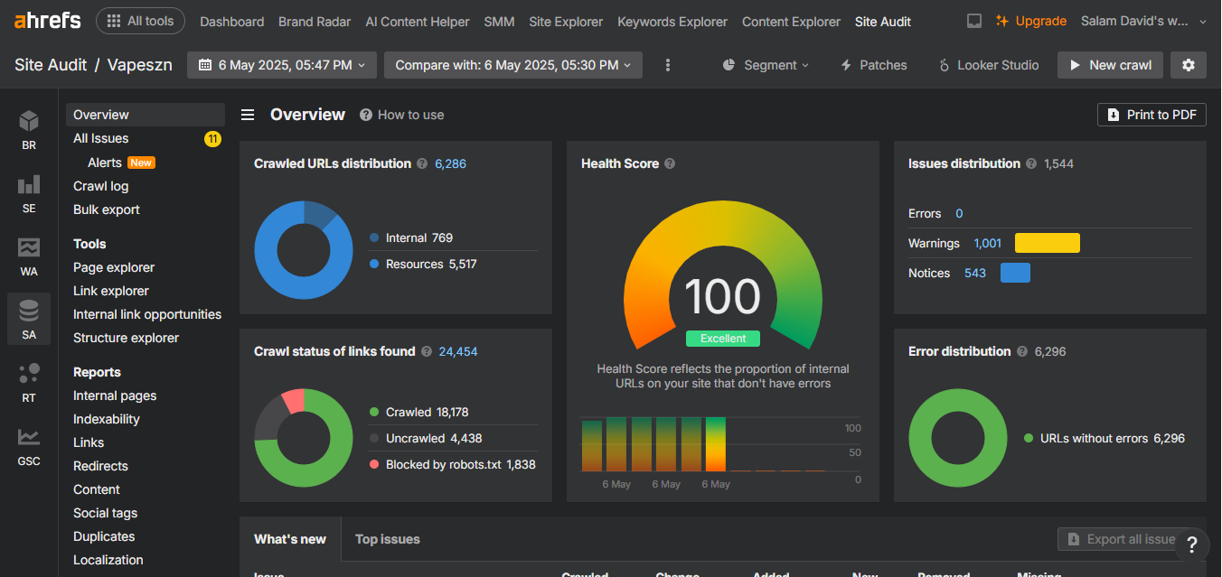This screenshot has width=1222, height=577.
Task: Open AI Content Helper in the top navigation
Action: [418, 22]
